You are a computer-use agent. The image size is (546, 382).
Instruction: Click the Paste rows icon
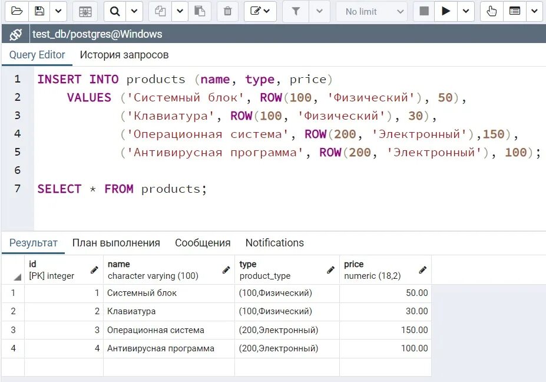200,11
